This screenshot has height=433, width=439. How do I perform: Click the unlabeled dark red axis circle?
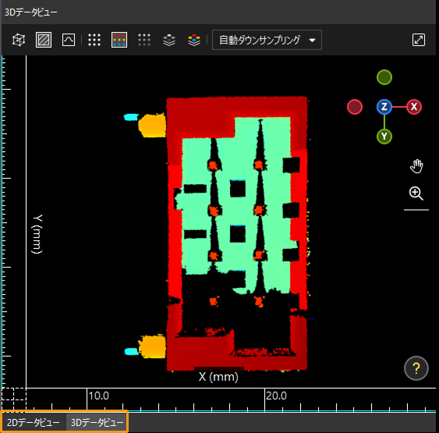click(355, 107)
